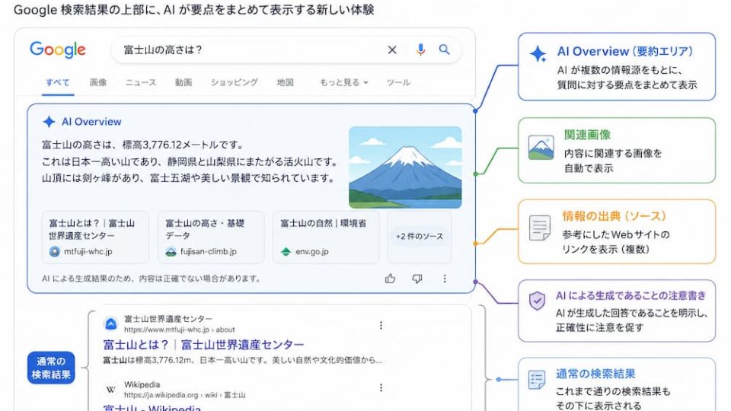Click the magnifying glass search icon
Image resolution: width=731 pixels, height=411 pixels.
click(x=444, y=49)
